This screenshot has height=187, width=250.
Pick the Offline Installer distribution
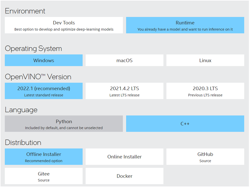(x=43, y=157)
